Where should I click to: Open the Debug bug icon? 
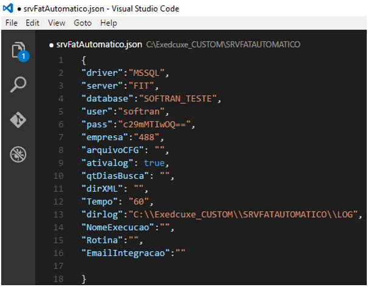tap(18, 155)
